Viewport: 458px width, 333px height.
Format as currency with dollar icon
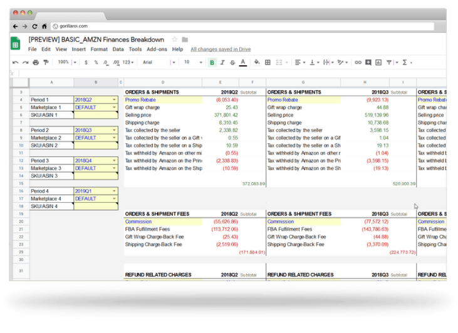[x=86, y=63]
